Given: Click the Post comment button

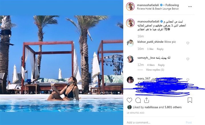Looking at the screenshot, I should pos(189,122).
